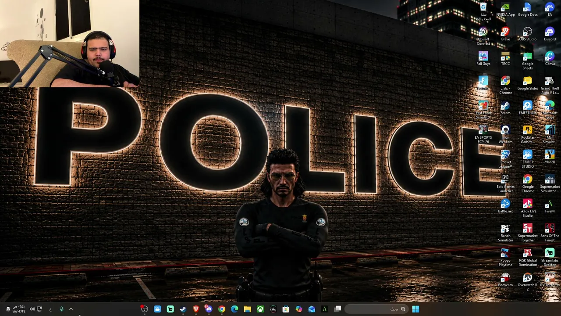The width and height of the screenshot is (561, 316).
Task: Open Brave browser from the taskbar
Action: pyautogui.click(x=196, y=309)
